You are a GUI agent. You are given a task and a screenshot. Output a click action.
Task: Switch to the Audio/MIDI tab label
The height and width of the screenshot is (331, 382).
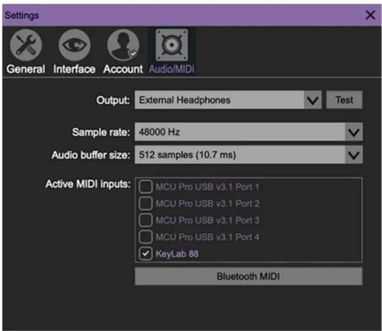point(172,69)
